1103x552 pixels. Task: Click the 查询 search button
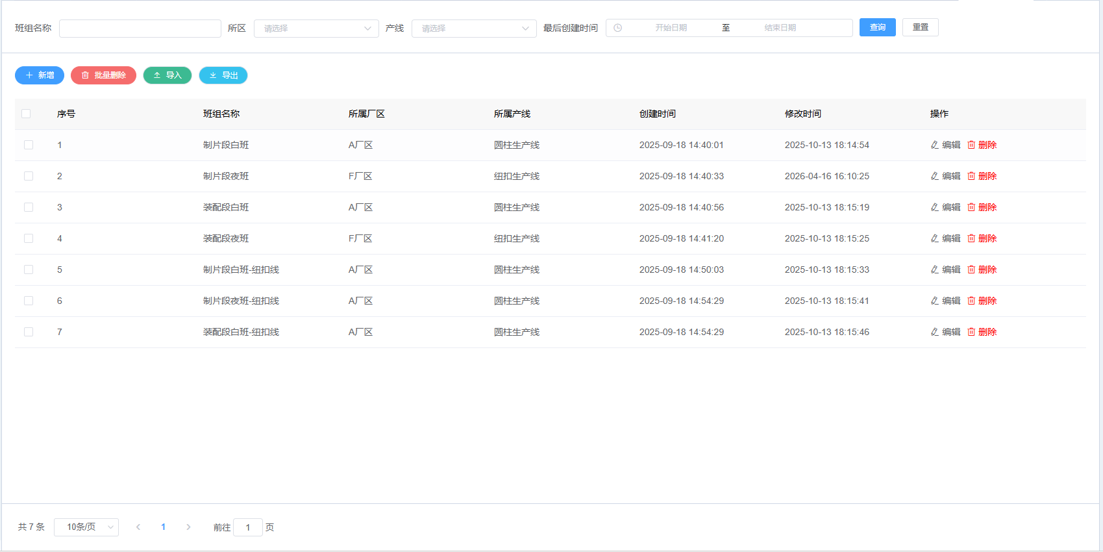878,27
